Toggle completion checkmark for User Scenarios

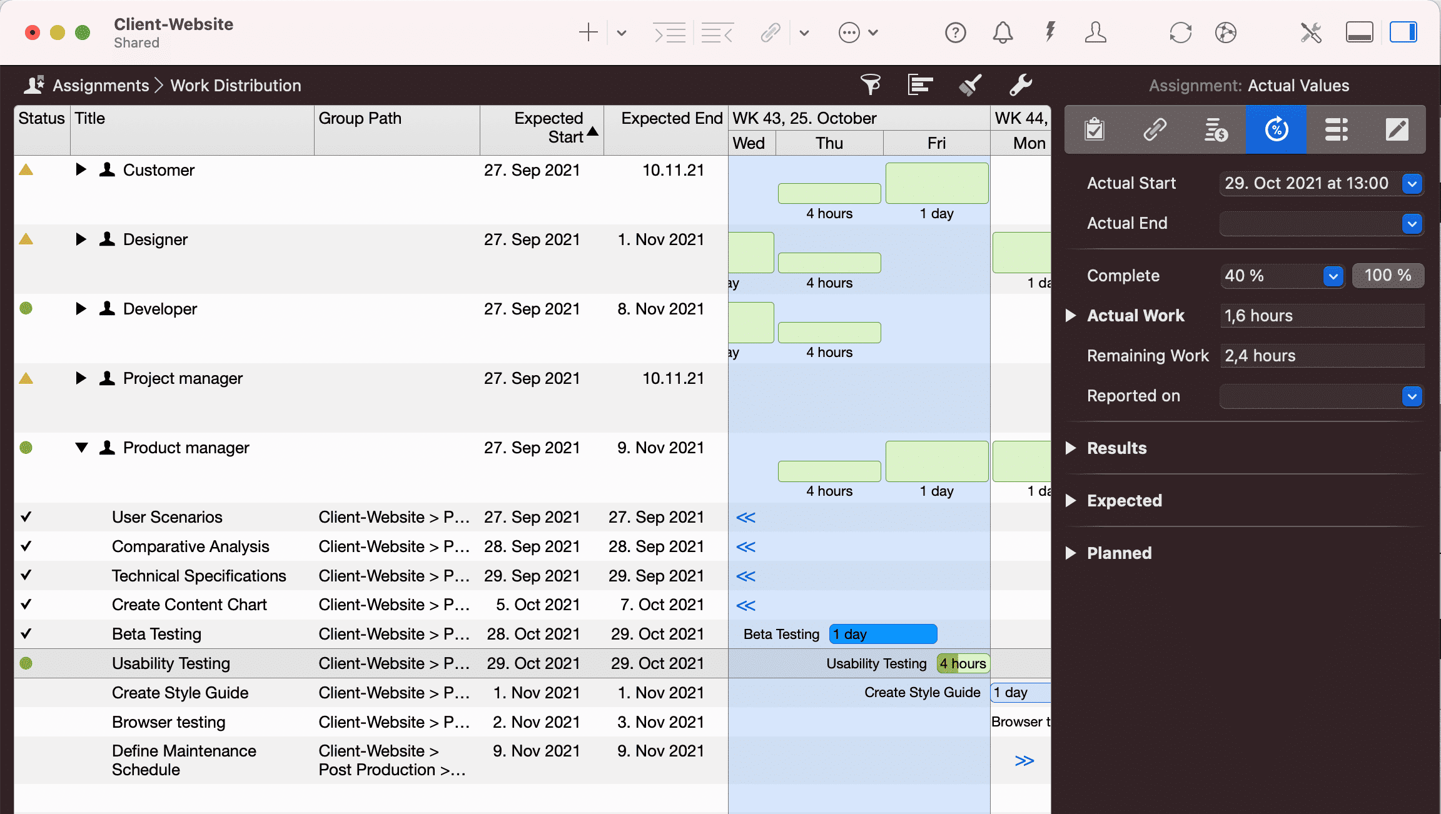26,517
